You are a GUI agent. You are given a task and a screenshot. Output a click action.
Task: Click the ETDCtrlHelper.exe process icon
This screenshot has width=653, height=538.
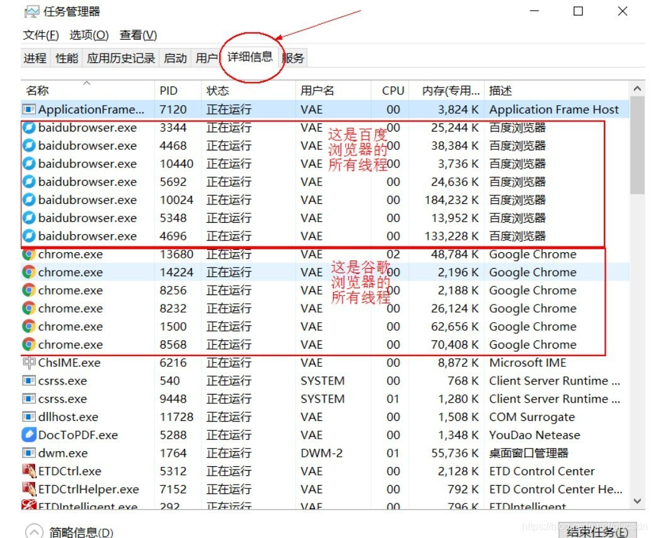coord(29,489)
